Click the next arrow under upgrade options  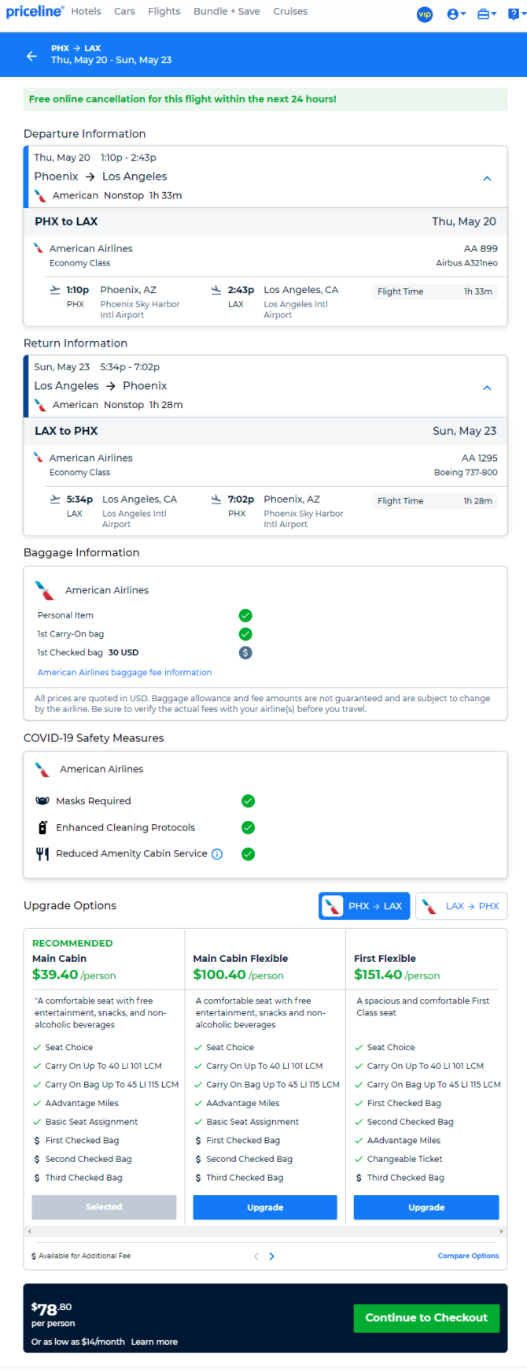click(272, 1256)
